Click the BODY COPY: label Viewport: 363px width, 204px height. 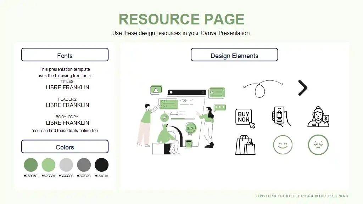(x=67, y=117)
